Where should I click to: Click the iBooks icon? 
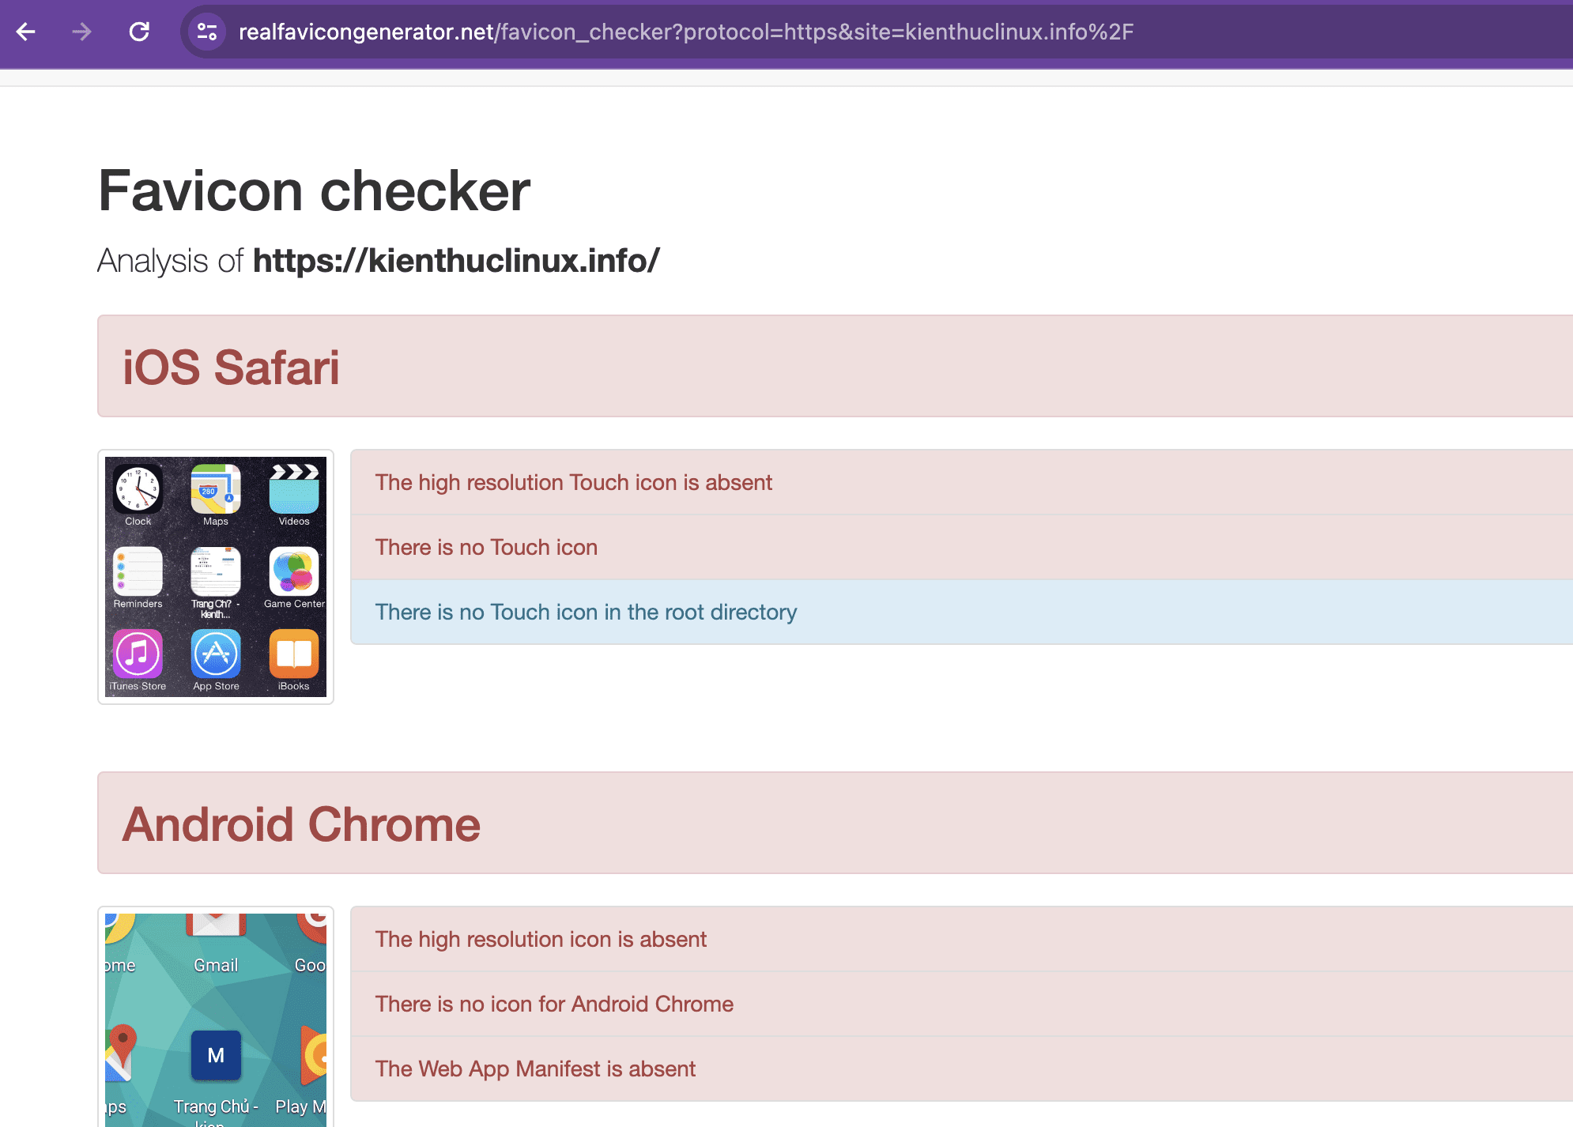tap(294, 654)
